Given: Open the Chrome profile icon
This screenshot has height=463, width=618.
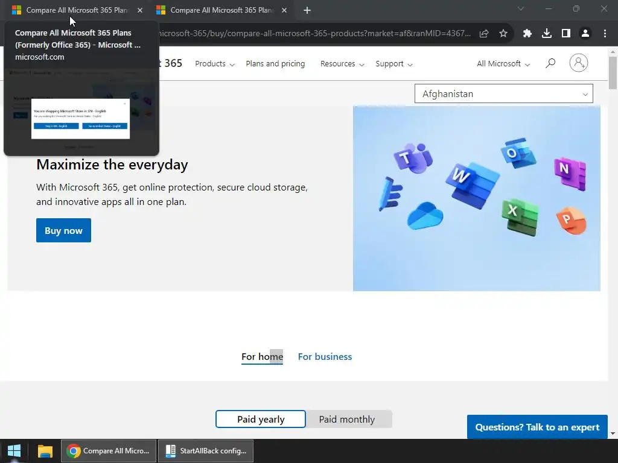Looking at the screenshot, I should (x=585, y=34).
